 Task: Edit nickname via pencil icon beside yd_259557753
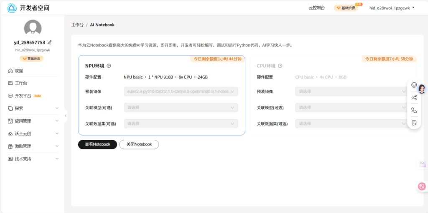tap(49, 42)
